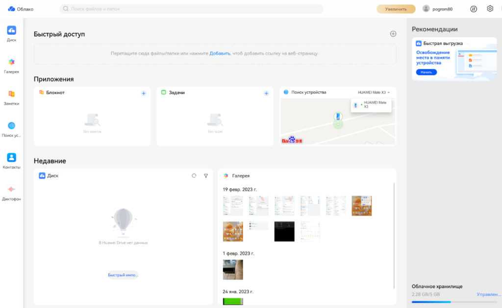Image resolution: width=502 pixels, height=308 pixels.
Task: Open filter for recent Диск files
Action: pyautogui.click(x=206, y=176)
